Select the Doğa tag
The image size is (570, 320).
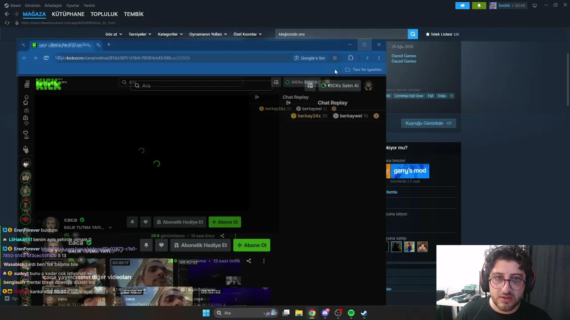coord(442,96)
